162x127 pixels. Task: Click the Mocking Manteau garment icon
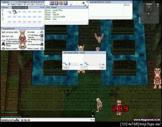tap(3, 44)
